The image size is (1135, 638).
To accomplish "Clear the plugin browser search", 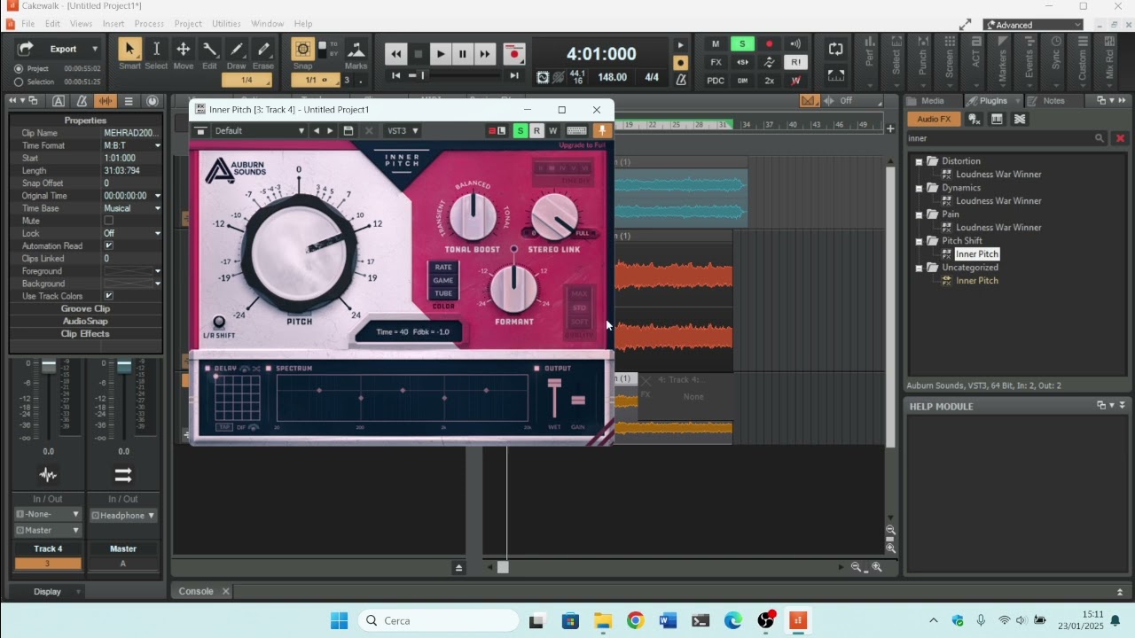I will click(x=1120, y=138).
